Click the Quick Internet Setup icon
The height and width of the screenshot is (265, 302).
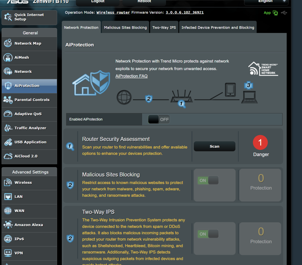[x=8, y=17]
